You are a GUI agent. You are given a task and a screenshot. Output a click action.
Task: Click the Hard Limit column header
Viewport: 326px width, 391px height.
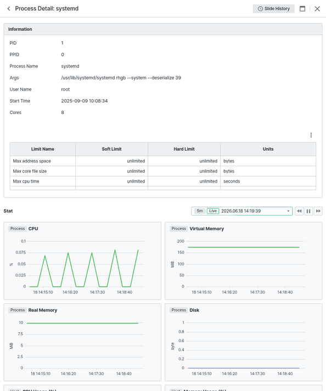184,149
